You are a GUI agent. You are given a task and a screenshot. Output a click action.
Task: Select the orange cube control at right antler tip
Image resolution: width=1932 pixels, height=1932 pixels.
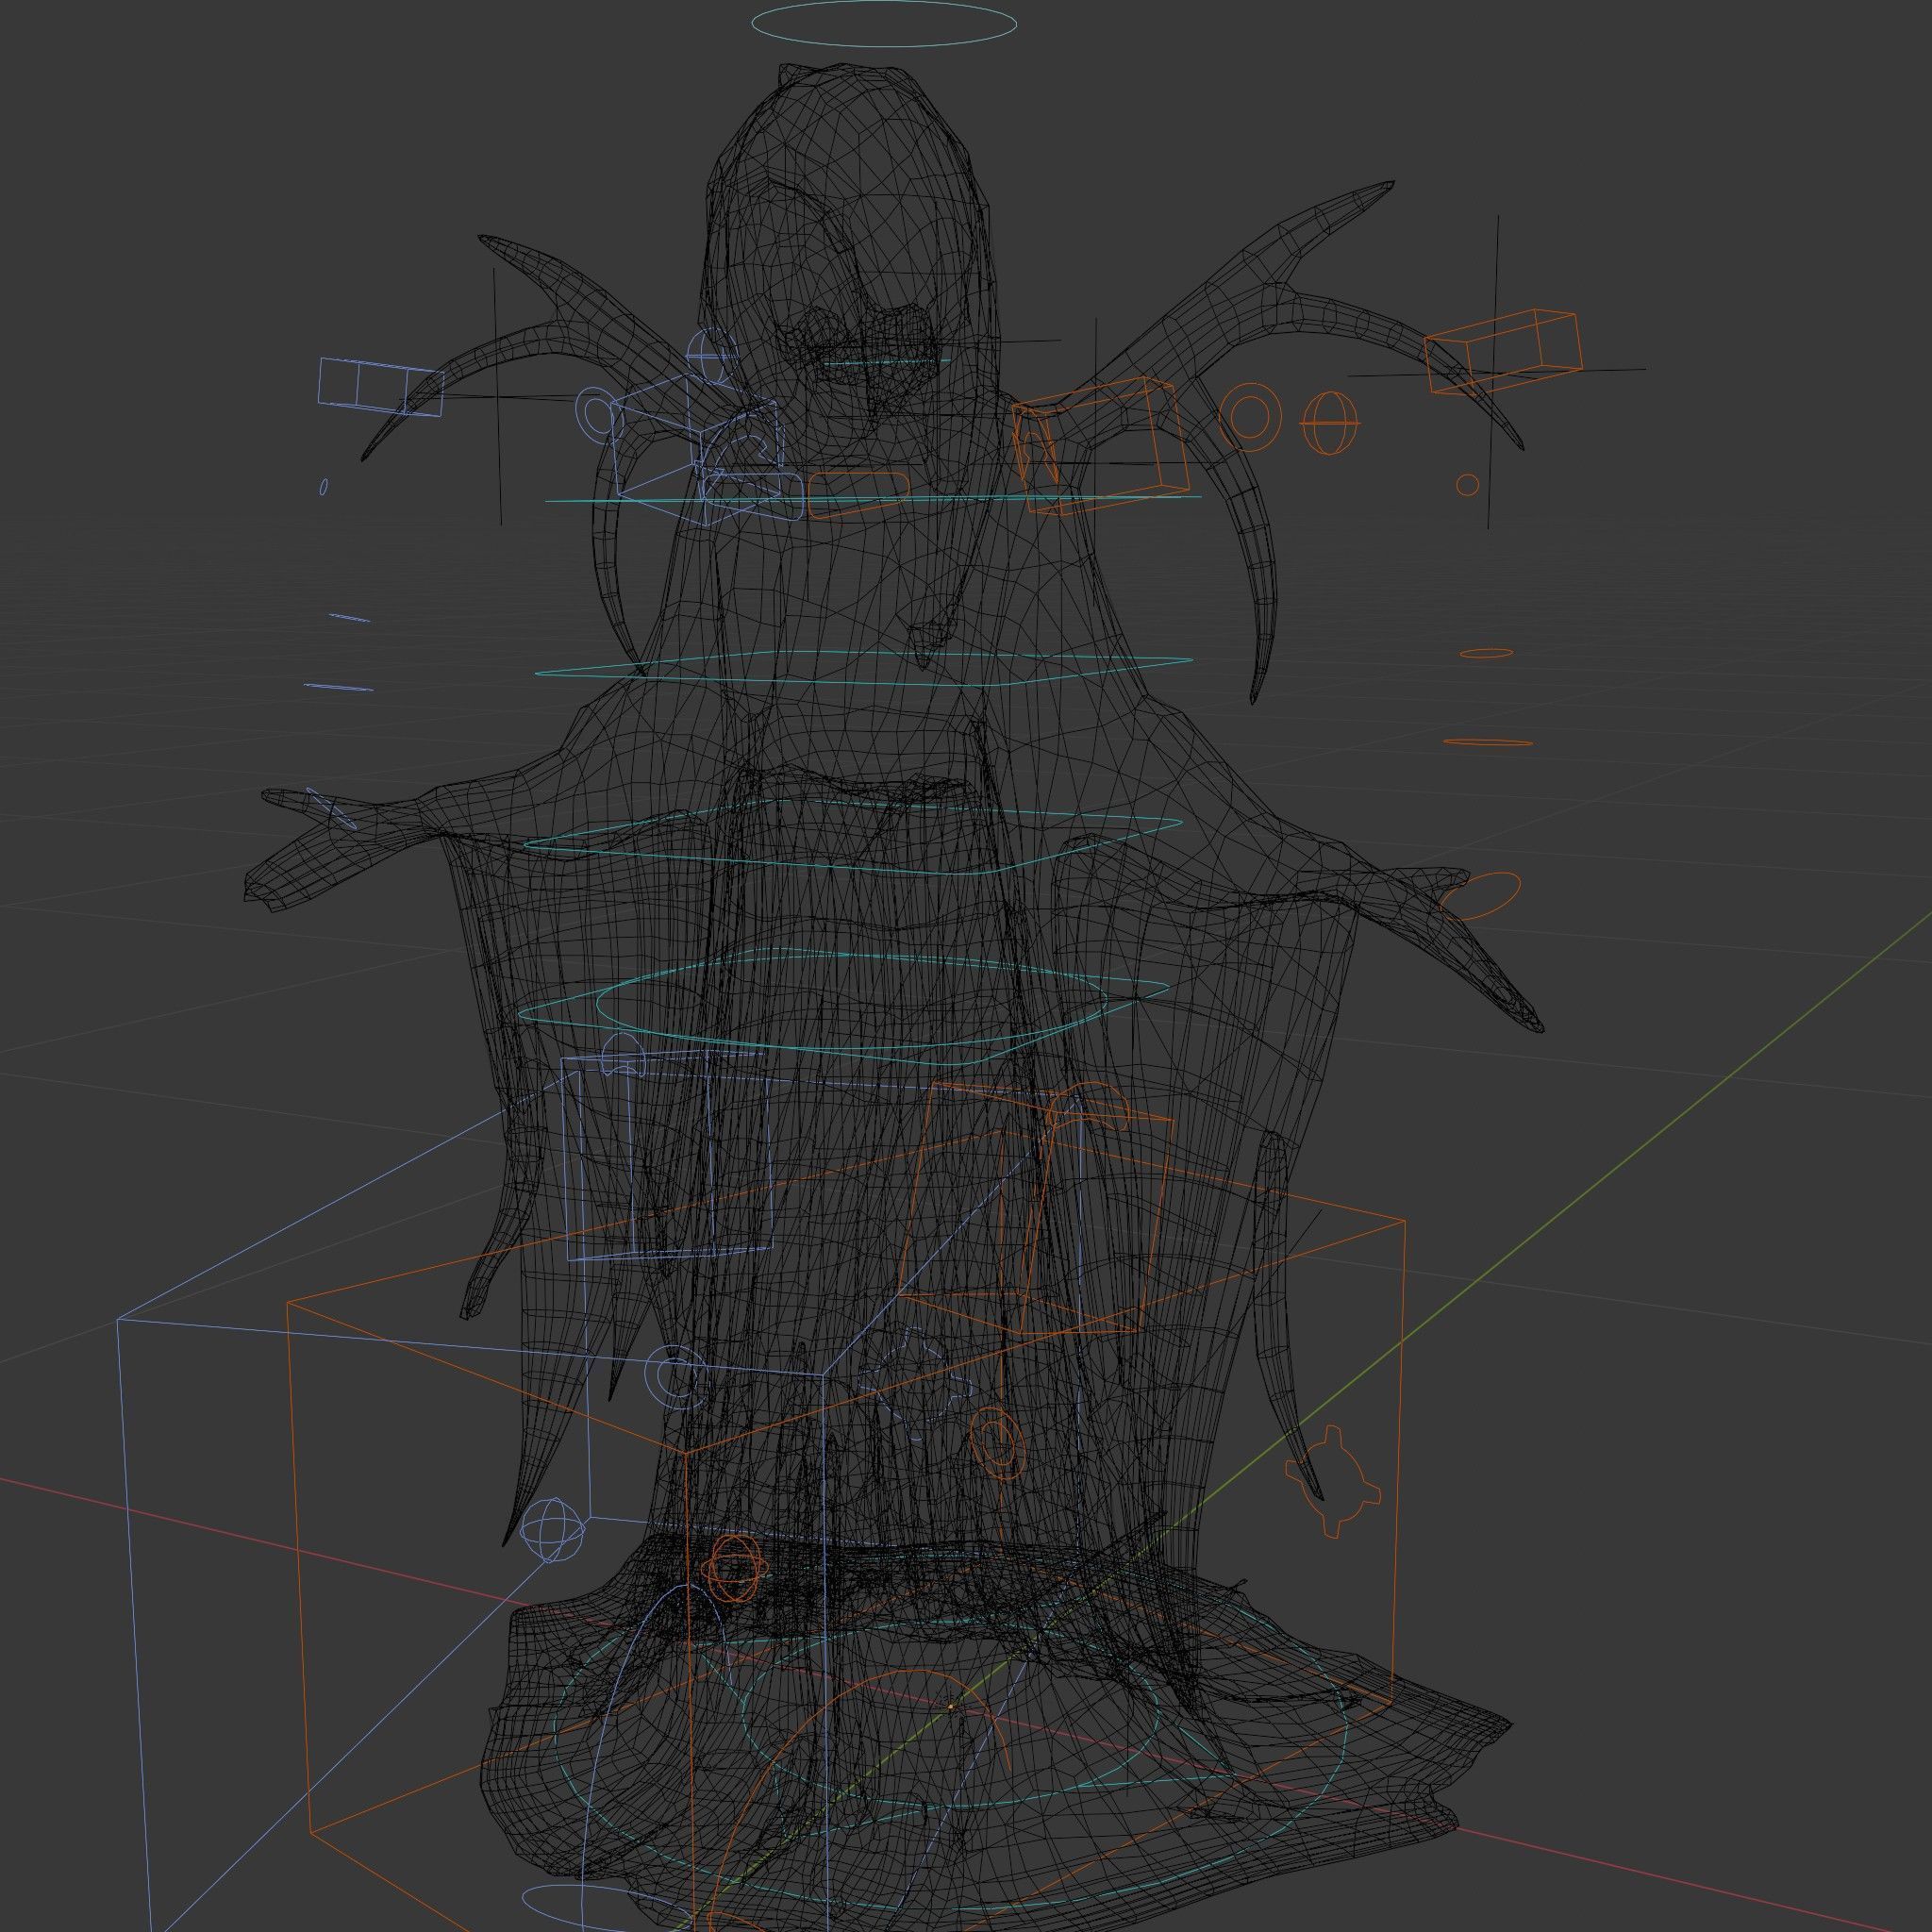point(1503,352)
